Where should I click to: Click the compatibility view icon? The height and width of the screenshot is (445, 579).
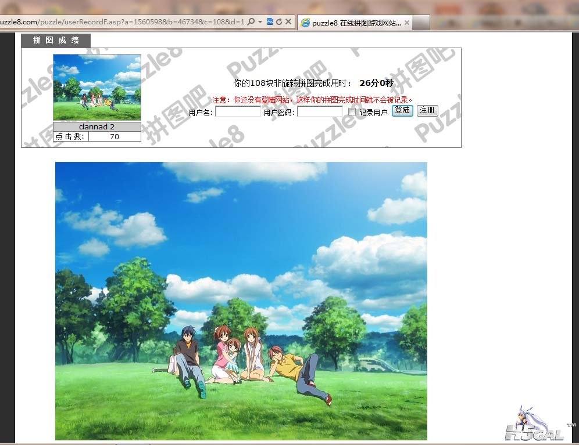point(270,21)
